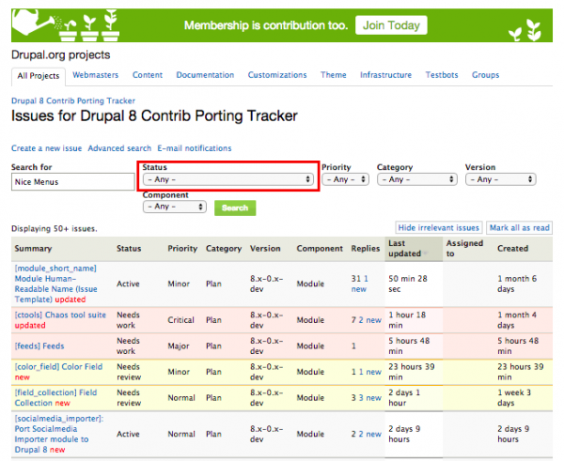The height and width of the screenshot is (461, 564).
Task: Sort by Summary column header
Action: [33, 248]
